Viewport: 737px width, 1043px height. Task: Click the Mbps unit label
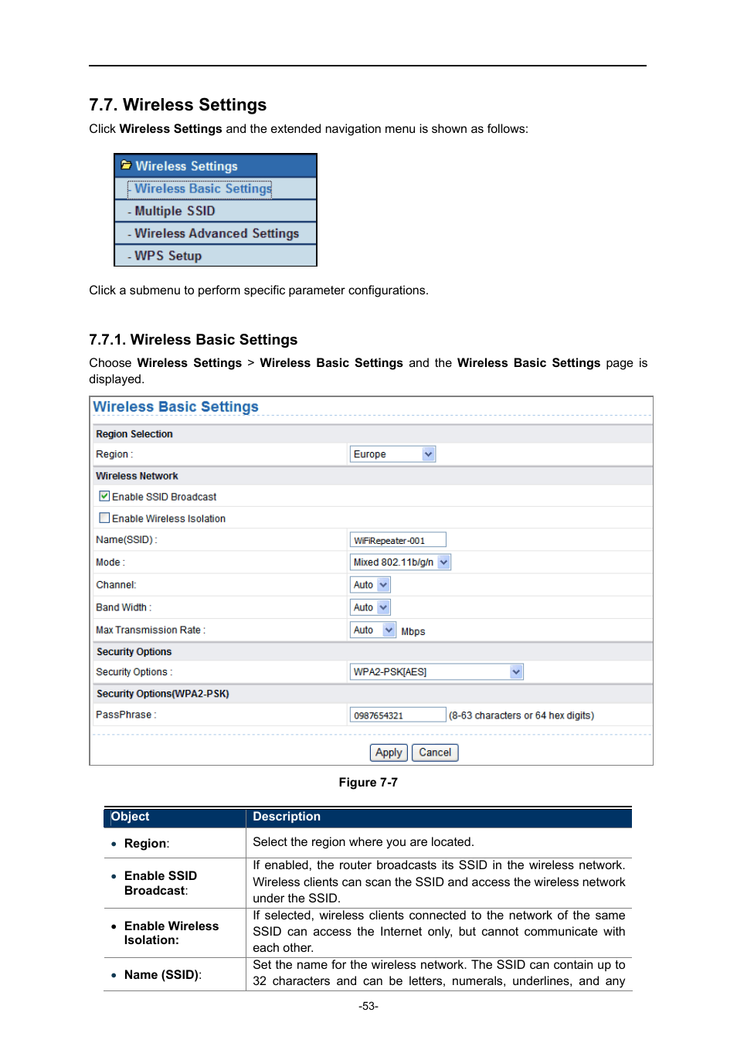(x=413, y=631)
